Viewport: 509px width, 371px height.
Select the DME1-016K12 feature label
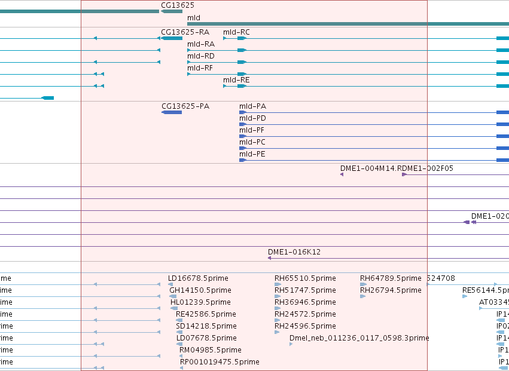click(x=294, y=252)
